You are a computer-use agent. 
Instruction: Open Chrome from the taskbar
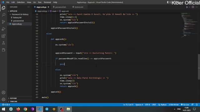pos(25,109)
